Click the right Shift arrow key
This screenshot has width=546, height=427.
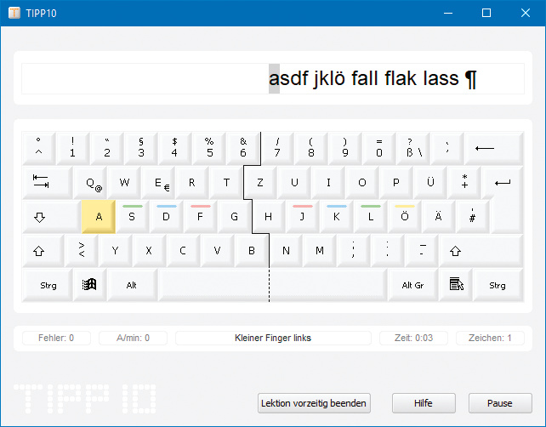click(x=481, y=251)
